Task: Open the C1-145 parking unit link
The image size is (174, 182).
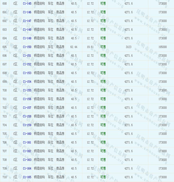Action: tap(27, 4)
